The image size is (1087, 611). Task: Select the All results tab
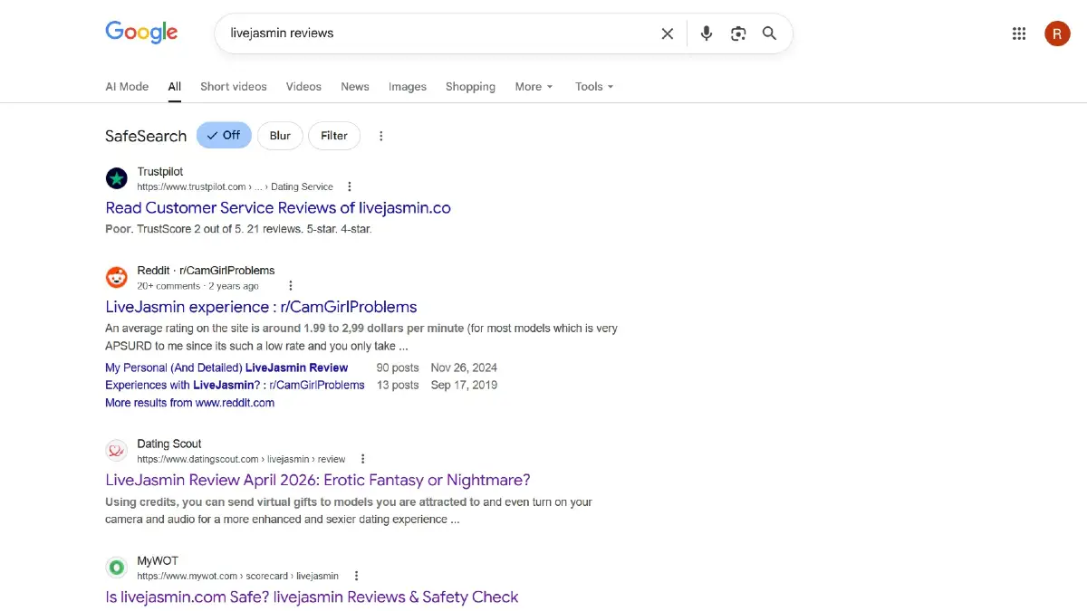coord(175,87)
